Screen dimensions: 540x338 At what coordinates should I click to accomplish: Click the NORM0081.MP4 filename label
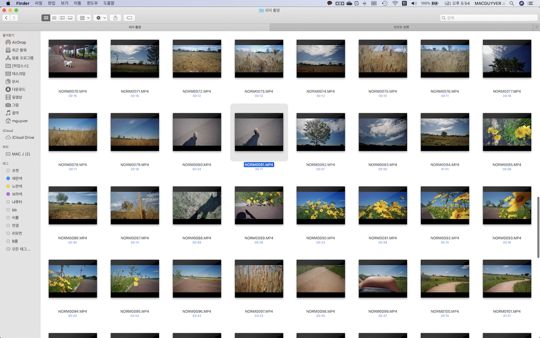tap(259, 165)
